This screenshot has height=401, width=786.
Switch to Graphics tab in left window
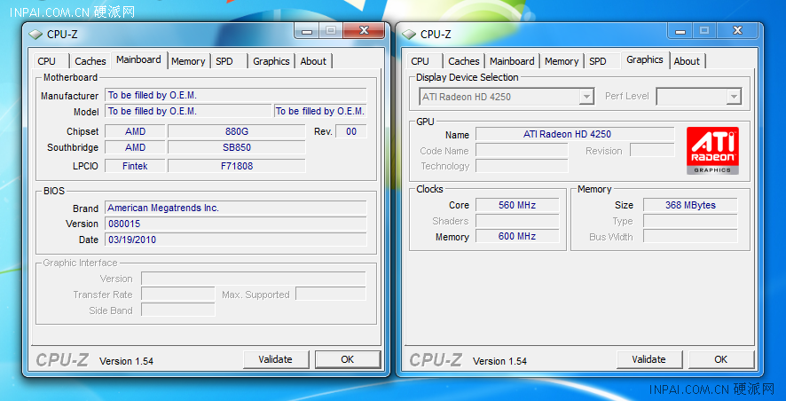point(271,61)
